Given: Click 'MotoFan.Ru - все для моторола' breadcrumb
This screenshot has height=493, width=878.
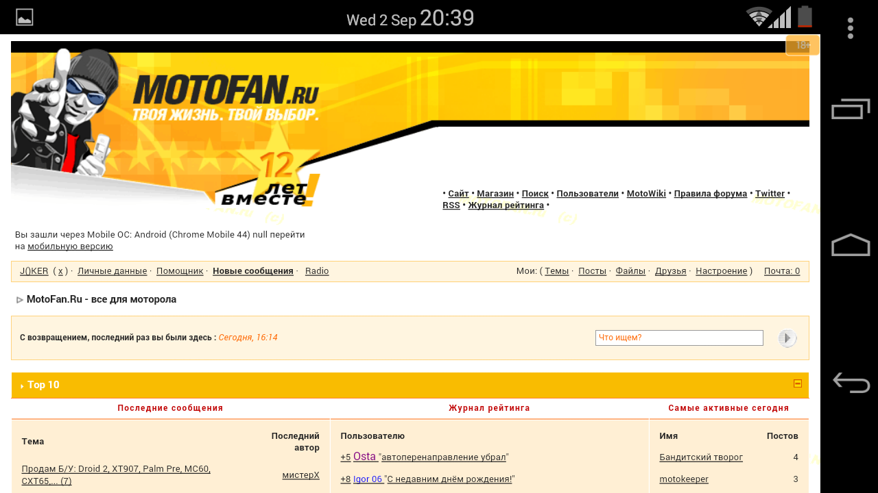Looking at the screenshot, I should coord(102,299).
